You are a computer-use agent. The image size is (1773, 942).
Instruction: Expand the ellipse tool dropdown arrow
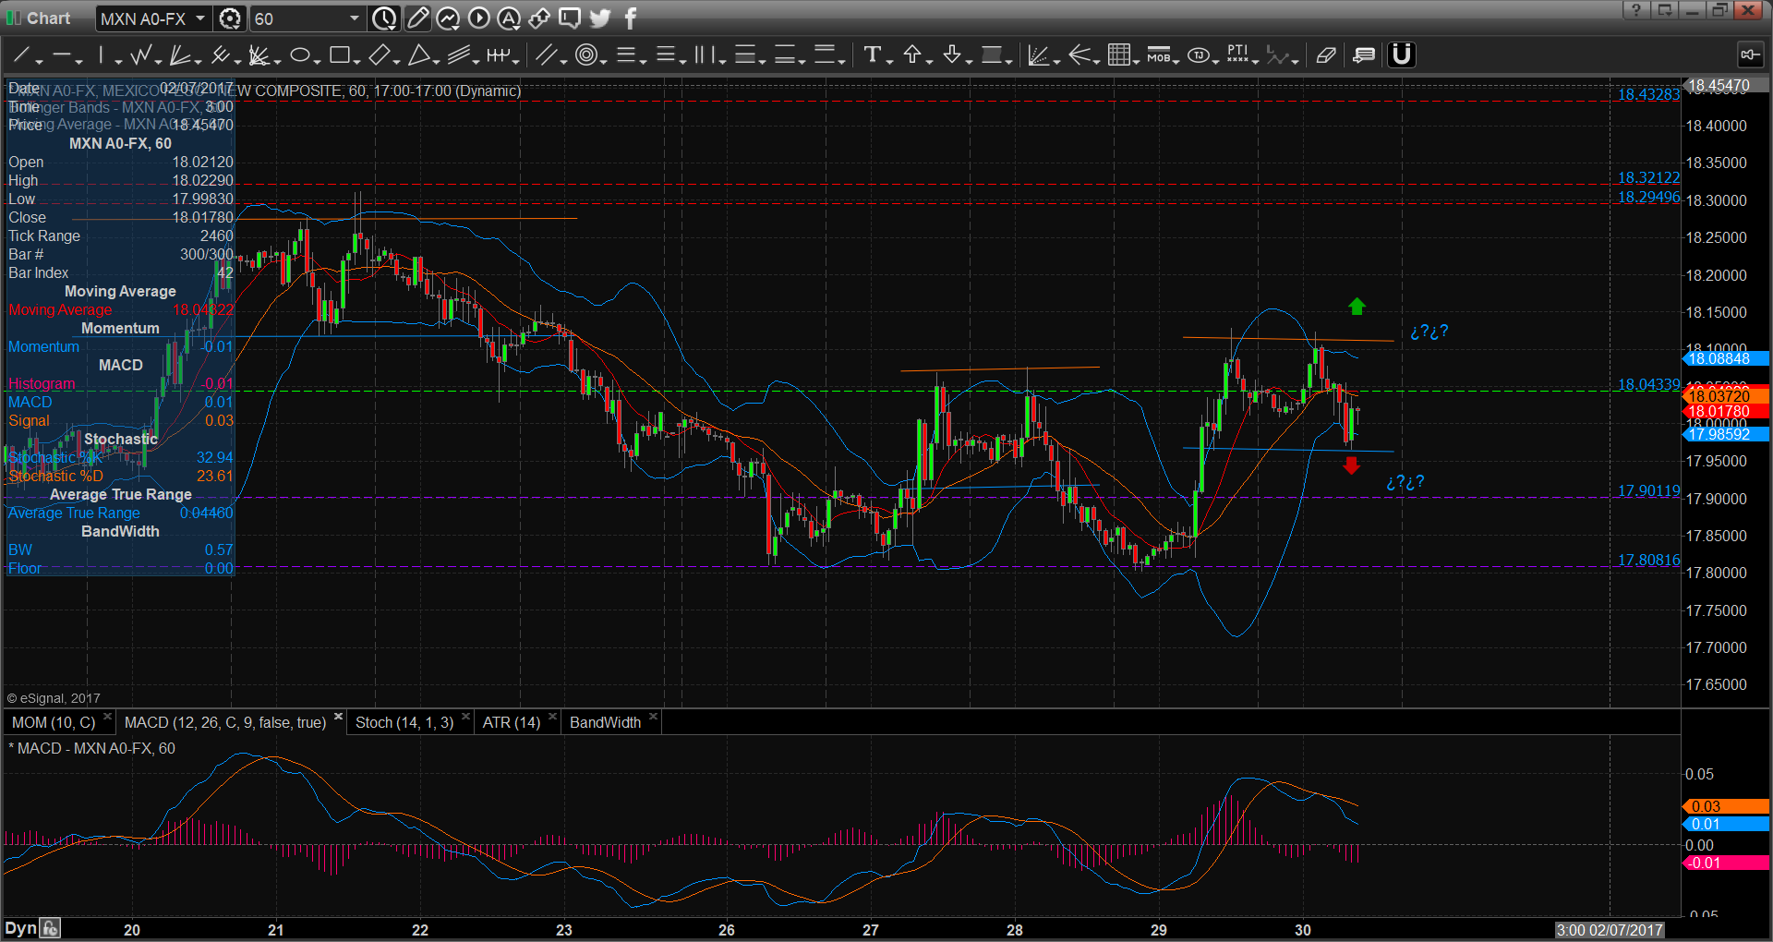click(x=317, y=61)
